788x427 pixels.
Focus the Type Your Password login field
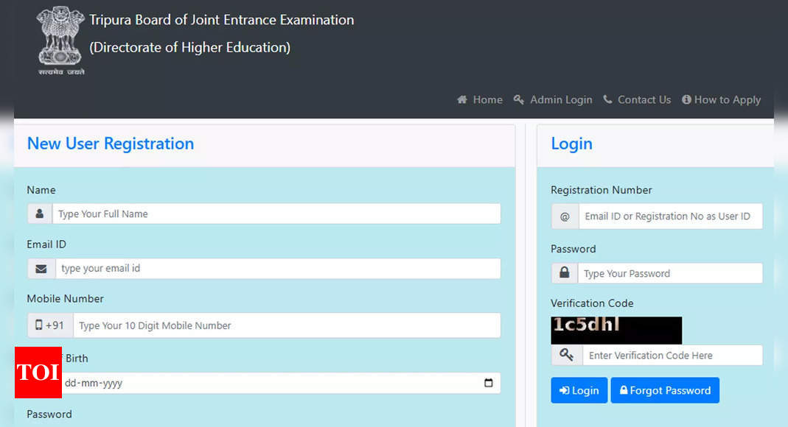(x=670, y=273)
